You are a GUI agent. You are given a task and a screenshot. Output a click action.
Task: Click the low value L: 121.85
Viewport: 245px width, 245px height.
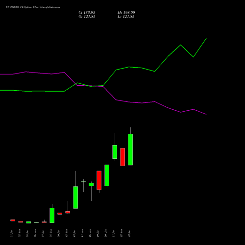point(126,17)
